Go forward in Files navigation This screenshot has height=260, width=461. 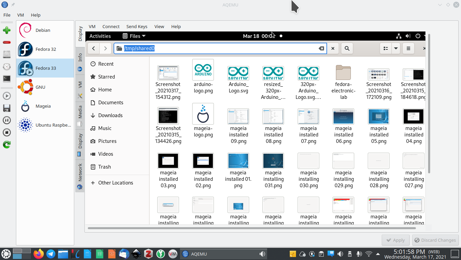(105, 48)
